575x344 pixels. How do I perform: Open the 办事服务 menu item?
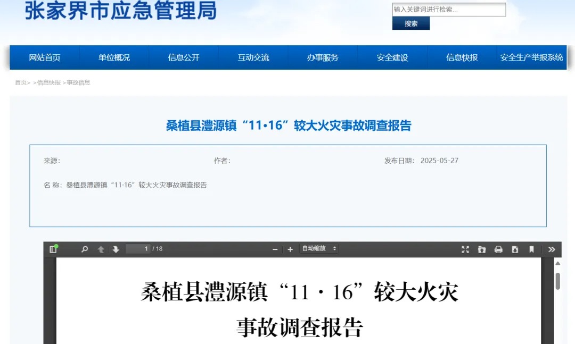323,57
